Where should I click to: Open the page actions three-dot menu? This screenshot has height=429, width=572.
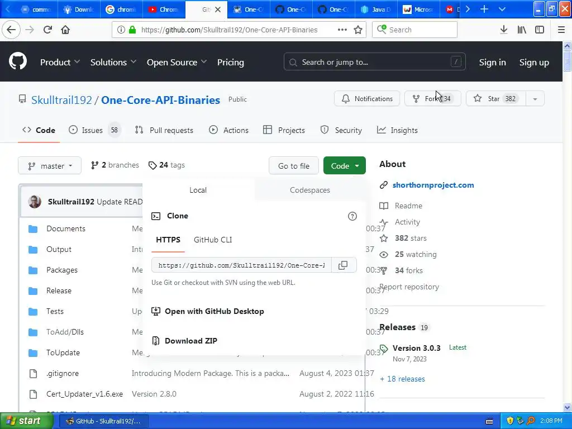342,30
